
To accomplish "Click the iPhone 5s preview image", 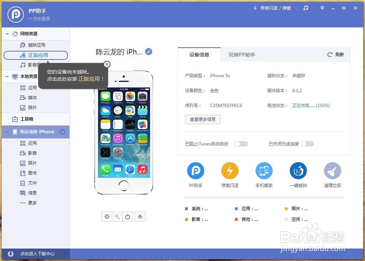I will 124,132.
